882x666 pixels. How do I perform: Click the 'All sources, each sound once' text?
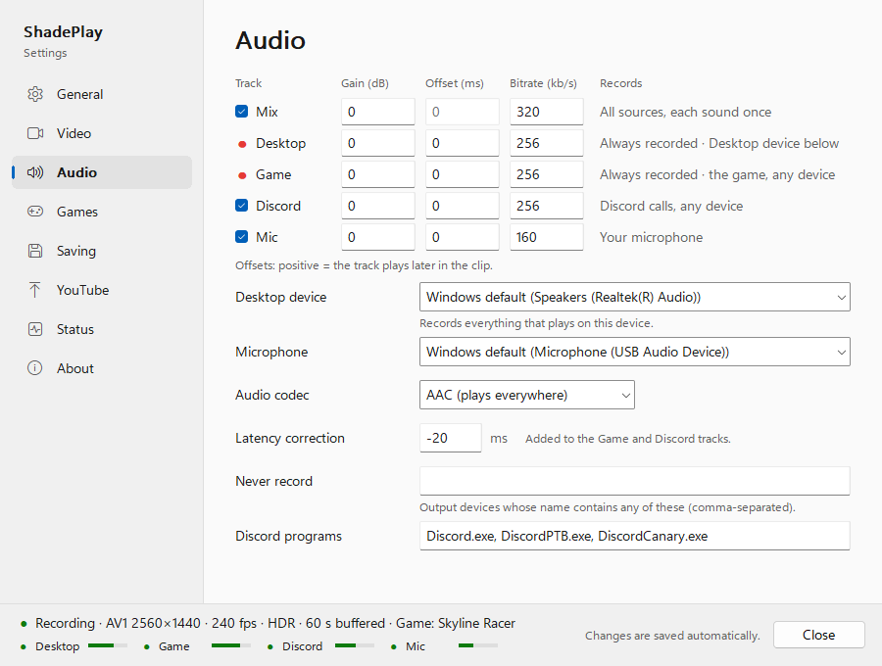[x=685, y=112]
